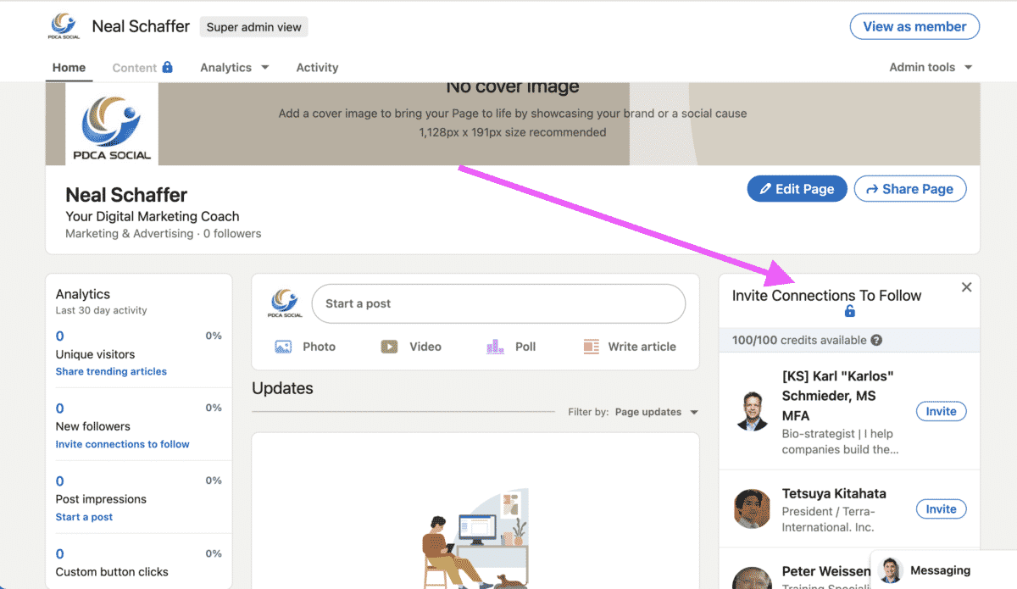The image size is (1017, 589).
Task: Click the PDCA Social logo in header
Action: coord(64,25)
